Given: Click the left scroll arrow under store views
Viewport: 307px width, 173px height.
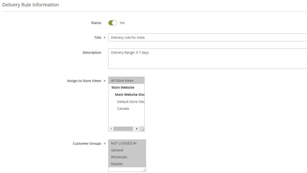Looking at the screenshot, I should pos(111,129).
